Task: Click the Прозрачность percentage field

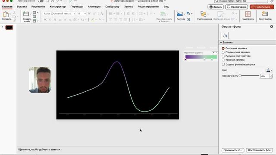Action: coord(265,76)
